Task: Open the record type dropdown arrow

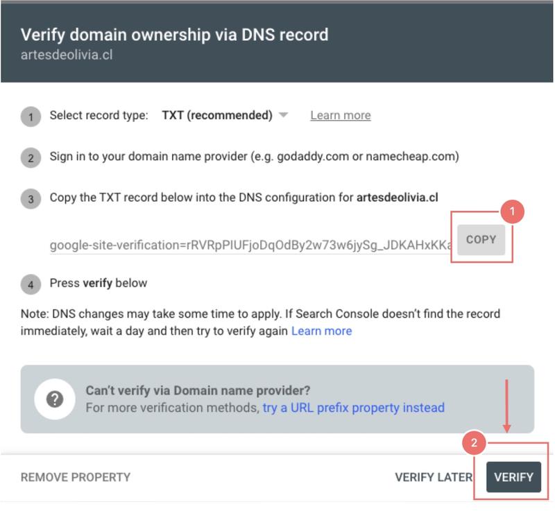Action: [283, 115]
